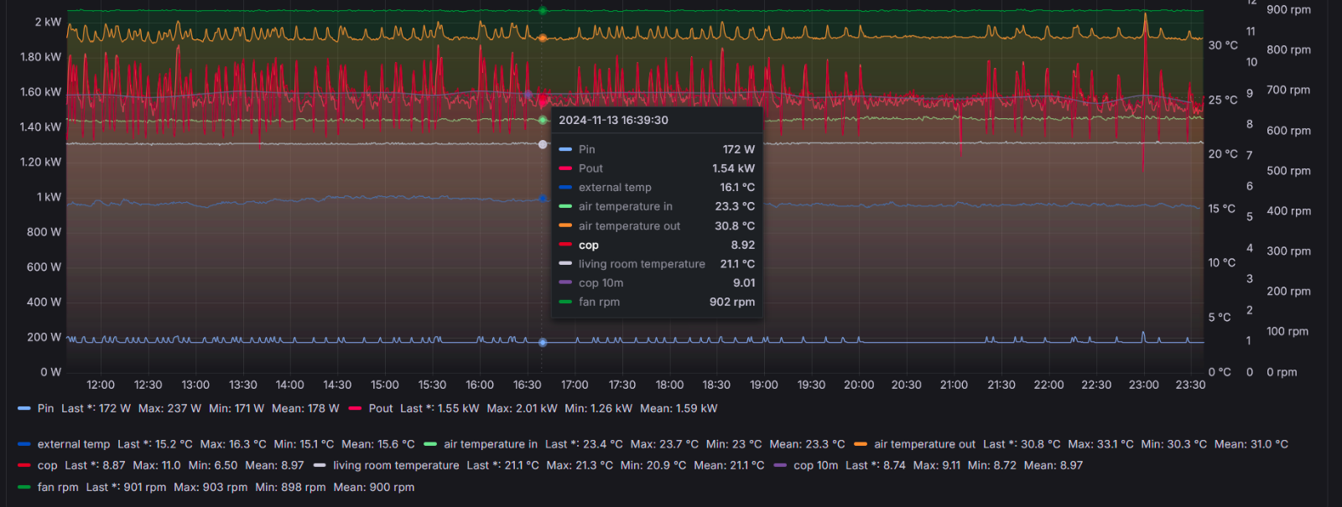Toggle air temperature out legend label
This screenshot has width=1342, height=507.
pyautogui.click(x=924, y=444)
